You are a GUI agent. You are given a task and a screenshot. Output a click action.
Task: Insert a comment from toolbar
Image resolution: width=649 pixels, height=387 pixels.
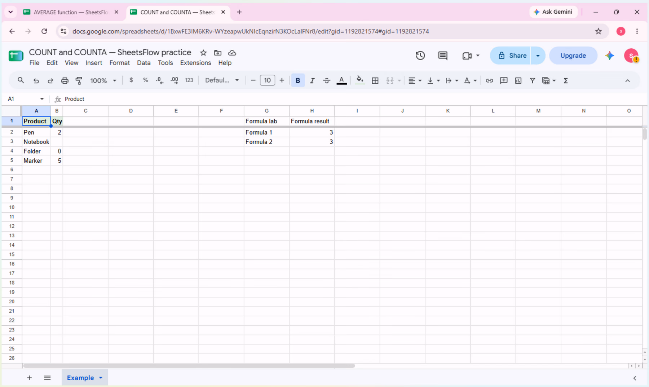(x=504, y=80)
